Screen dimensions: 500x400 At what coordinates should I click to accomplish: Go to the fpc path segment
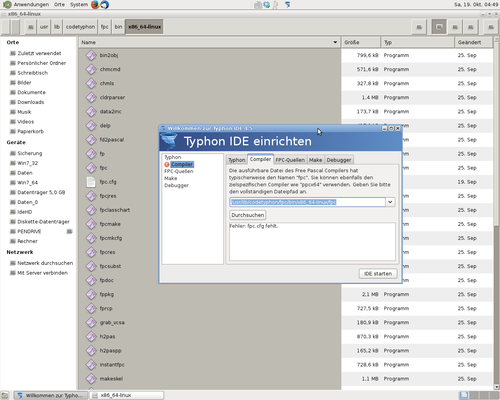coord(105,27)
